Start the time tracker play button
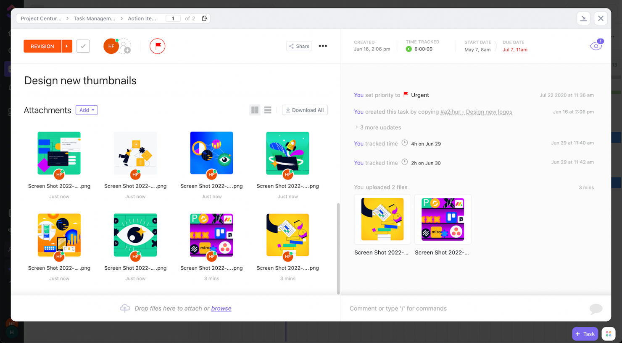Image resolution: width=622 pixels, height=343 pixels. [x=409, y=49]
